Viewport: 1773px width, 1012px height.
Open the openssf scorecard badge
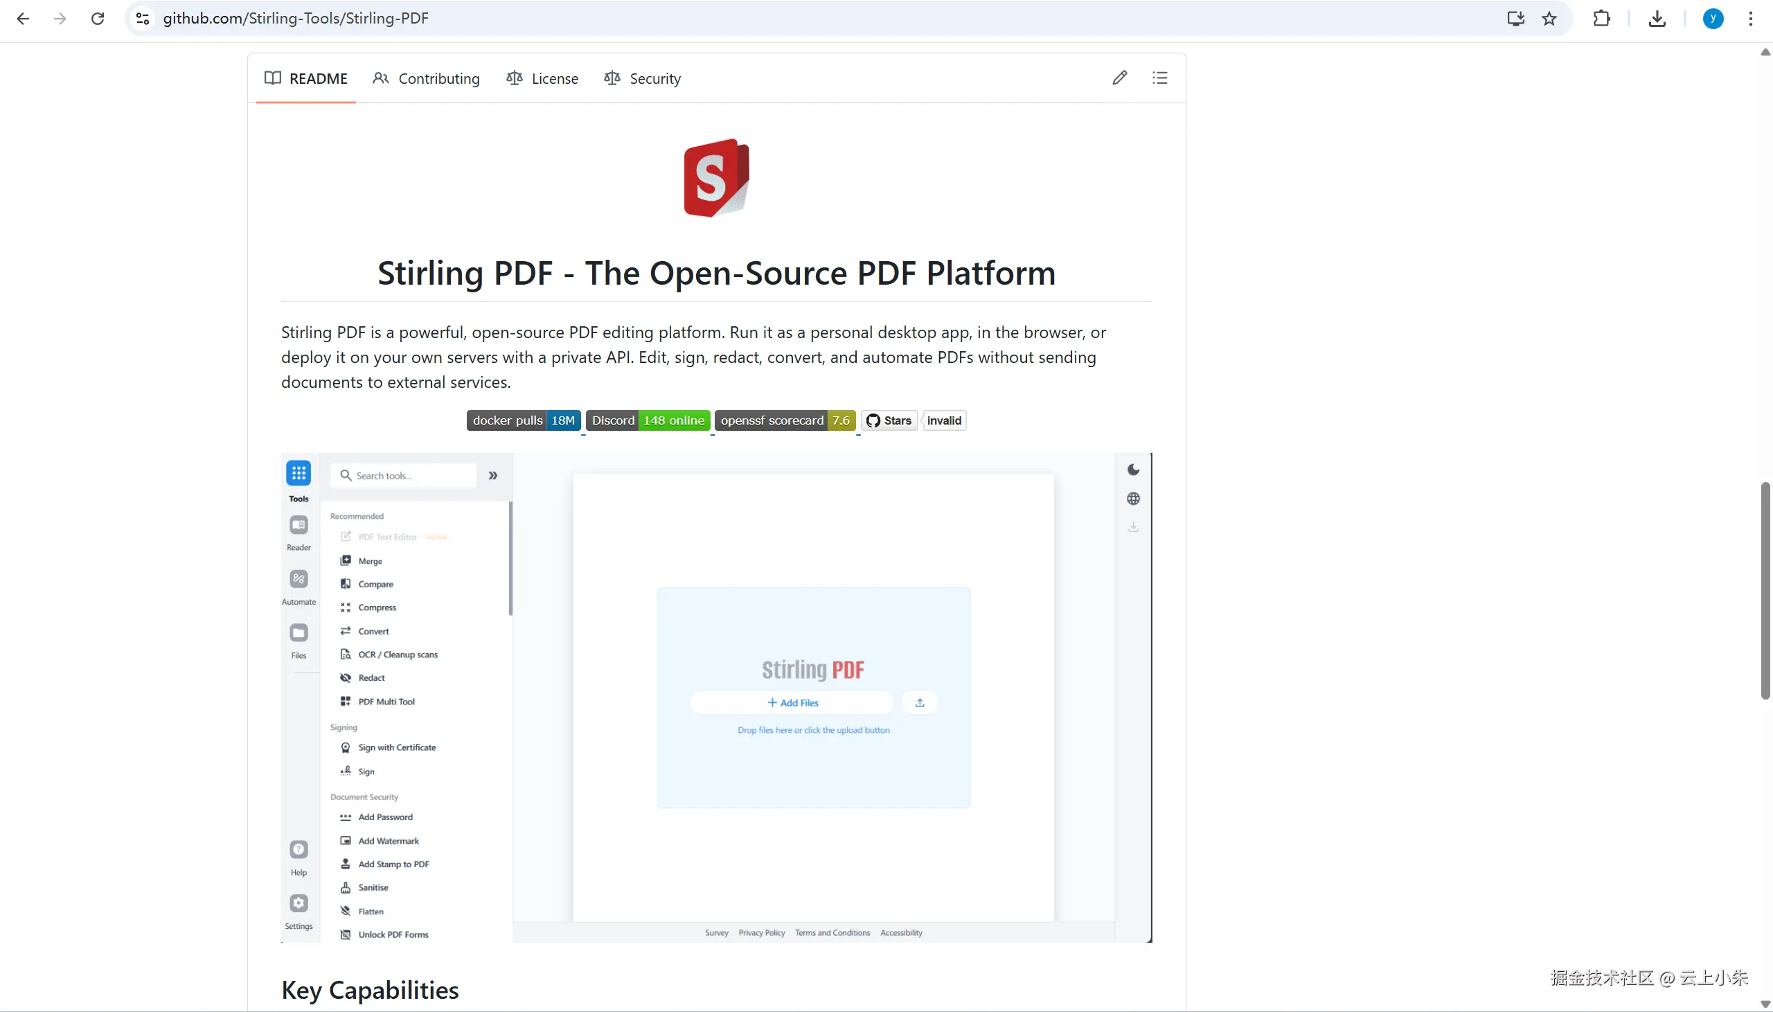785,420
